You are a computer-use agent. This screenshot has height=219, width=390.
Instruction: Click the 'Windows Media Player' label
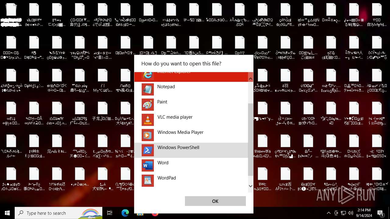point(180,132)
